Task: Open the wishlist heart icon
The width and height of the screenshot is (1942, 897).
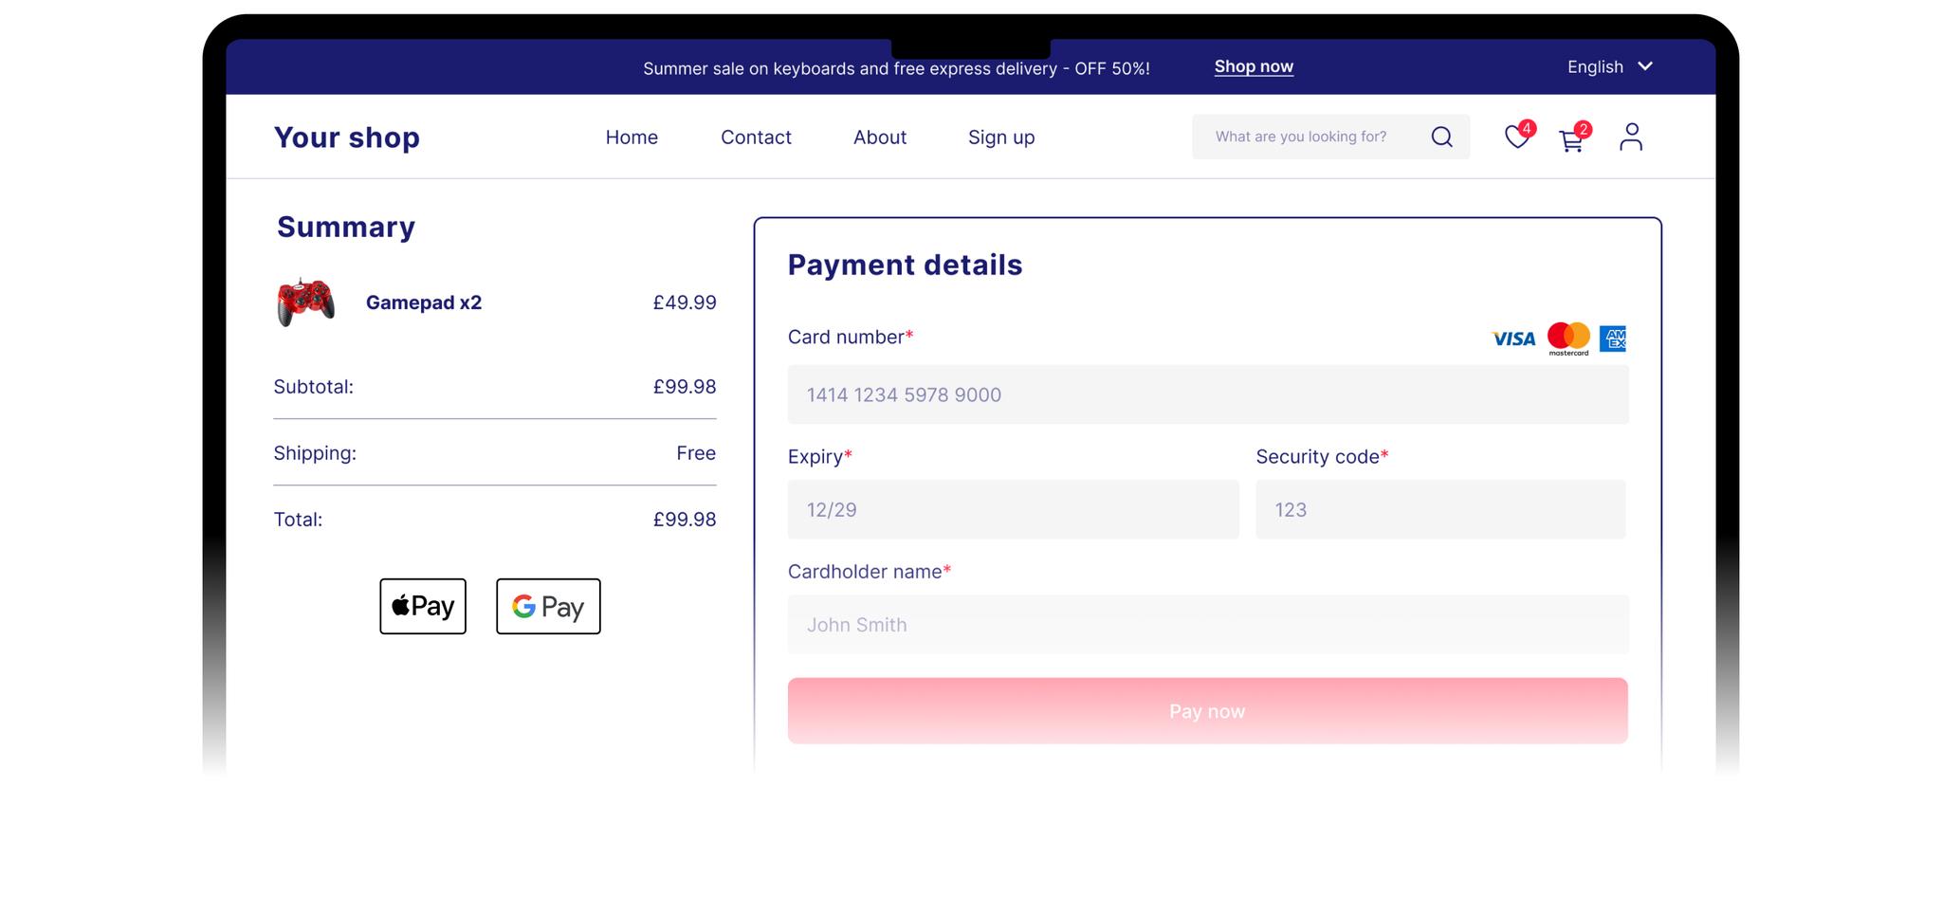Action: point(1515,137)
